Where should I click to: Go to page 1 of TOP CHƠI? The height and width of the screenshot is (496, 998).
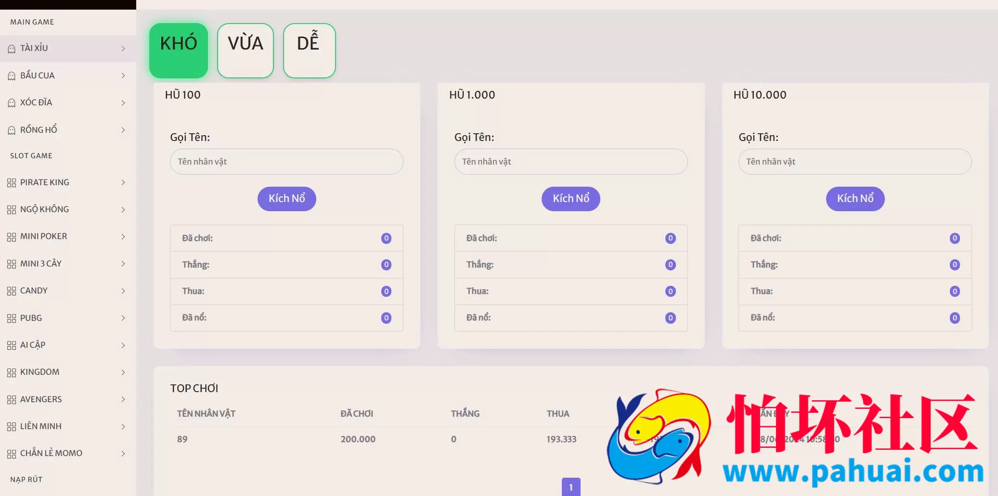click(x=571, y=487)
